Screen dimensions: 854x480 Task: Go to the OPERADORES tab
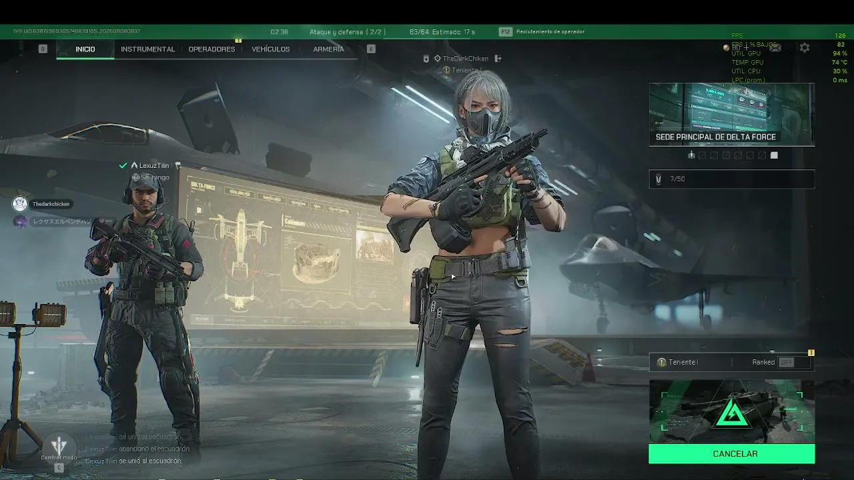(211, 49)
